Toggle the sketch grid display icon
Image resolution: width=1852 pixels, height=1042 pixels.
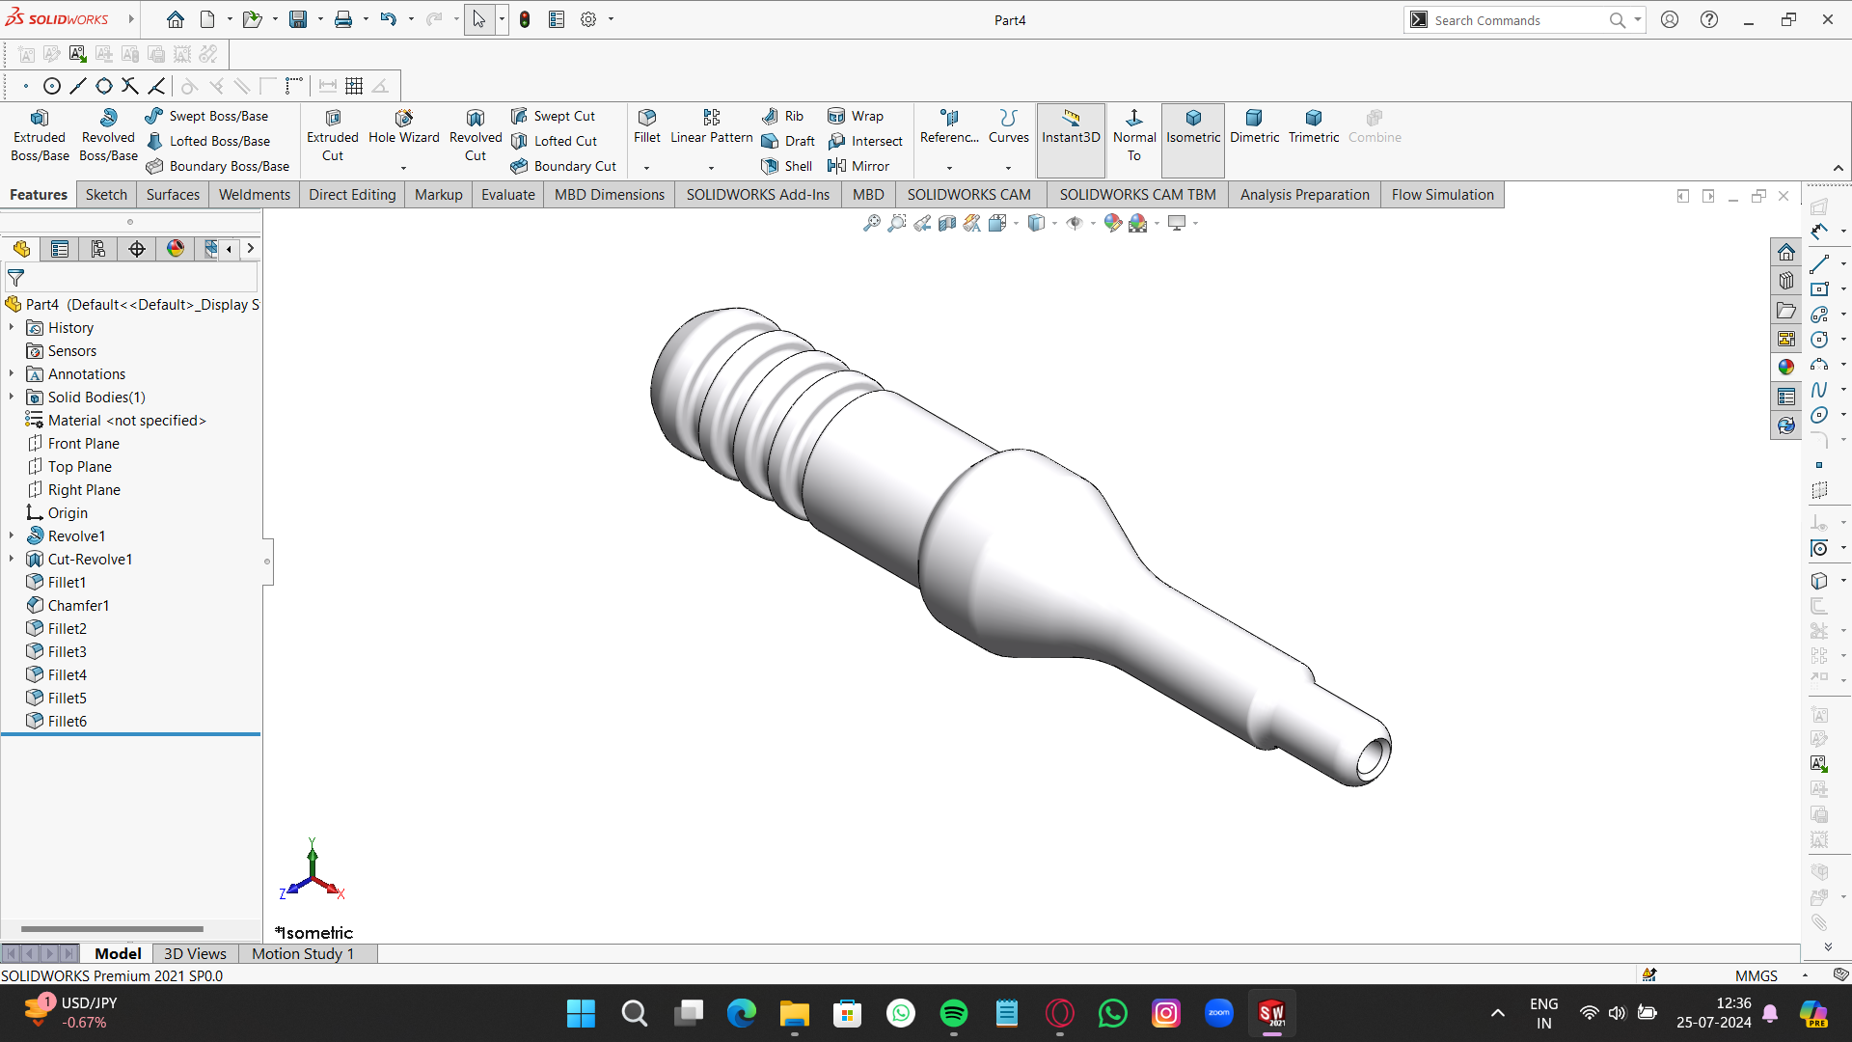point(354,86)
